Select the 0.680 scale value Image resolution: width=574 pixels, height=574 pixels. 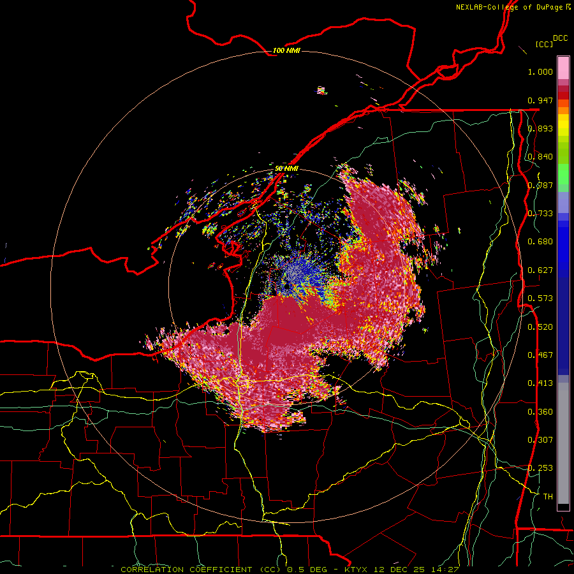pos(540,242)
